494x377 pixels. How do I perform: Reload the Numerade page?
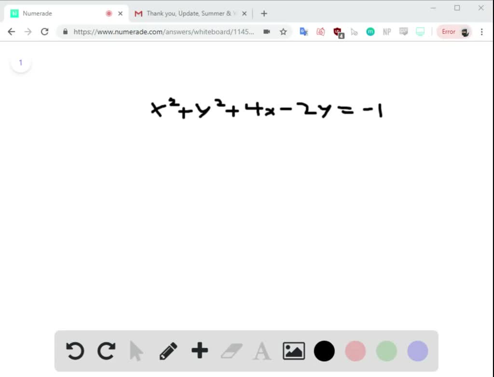(x=45, y=32)
